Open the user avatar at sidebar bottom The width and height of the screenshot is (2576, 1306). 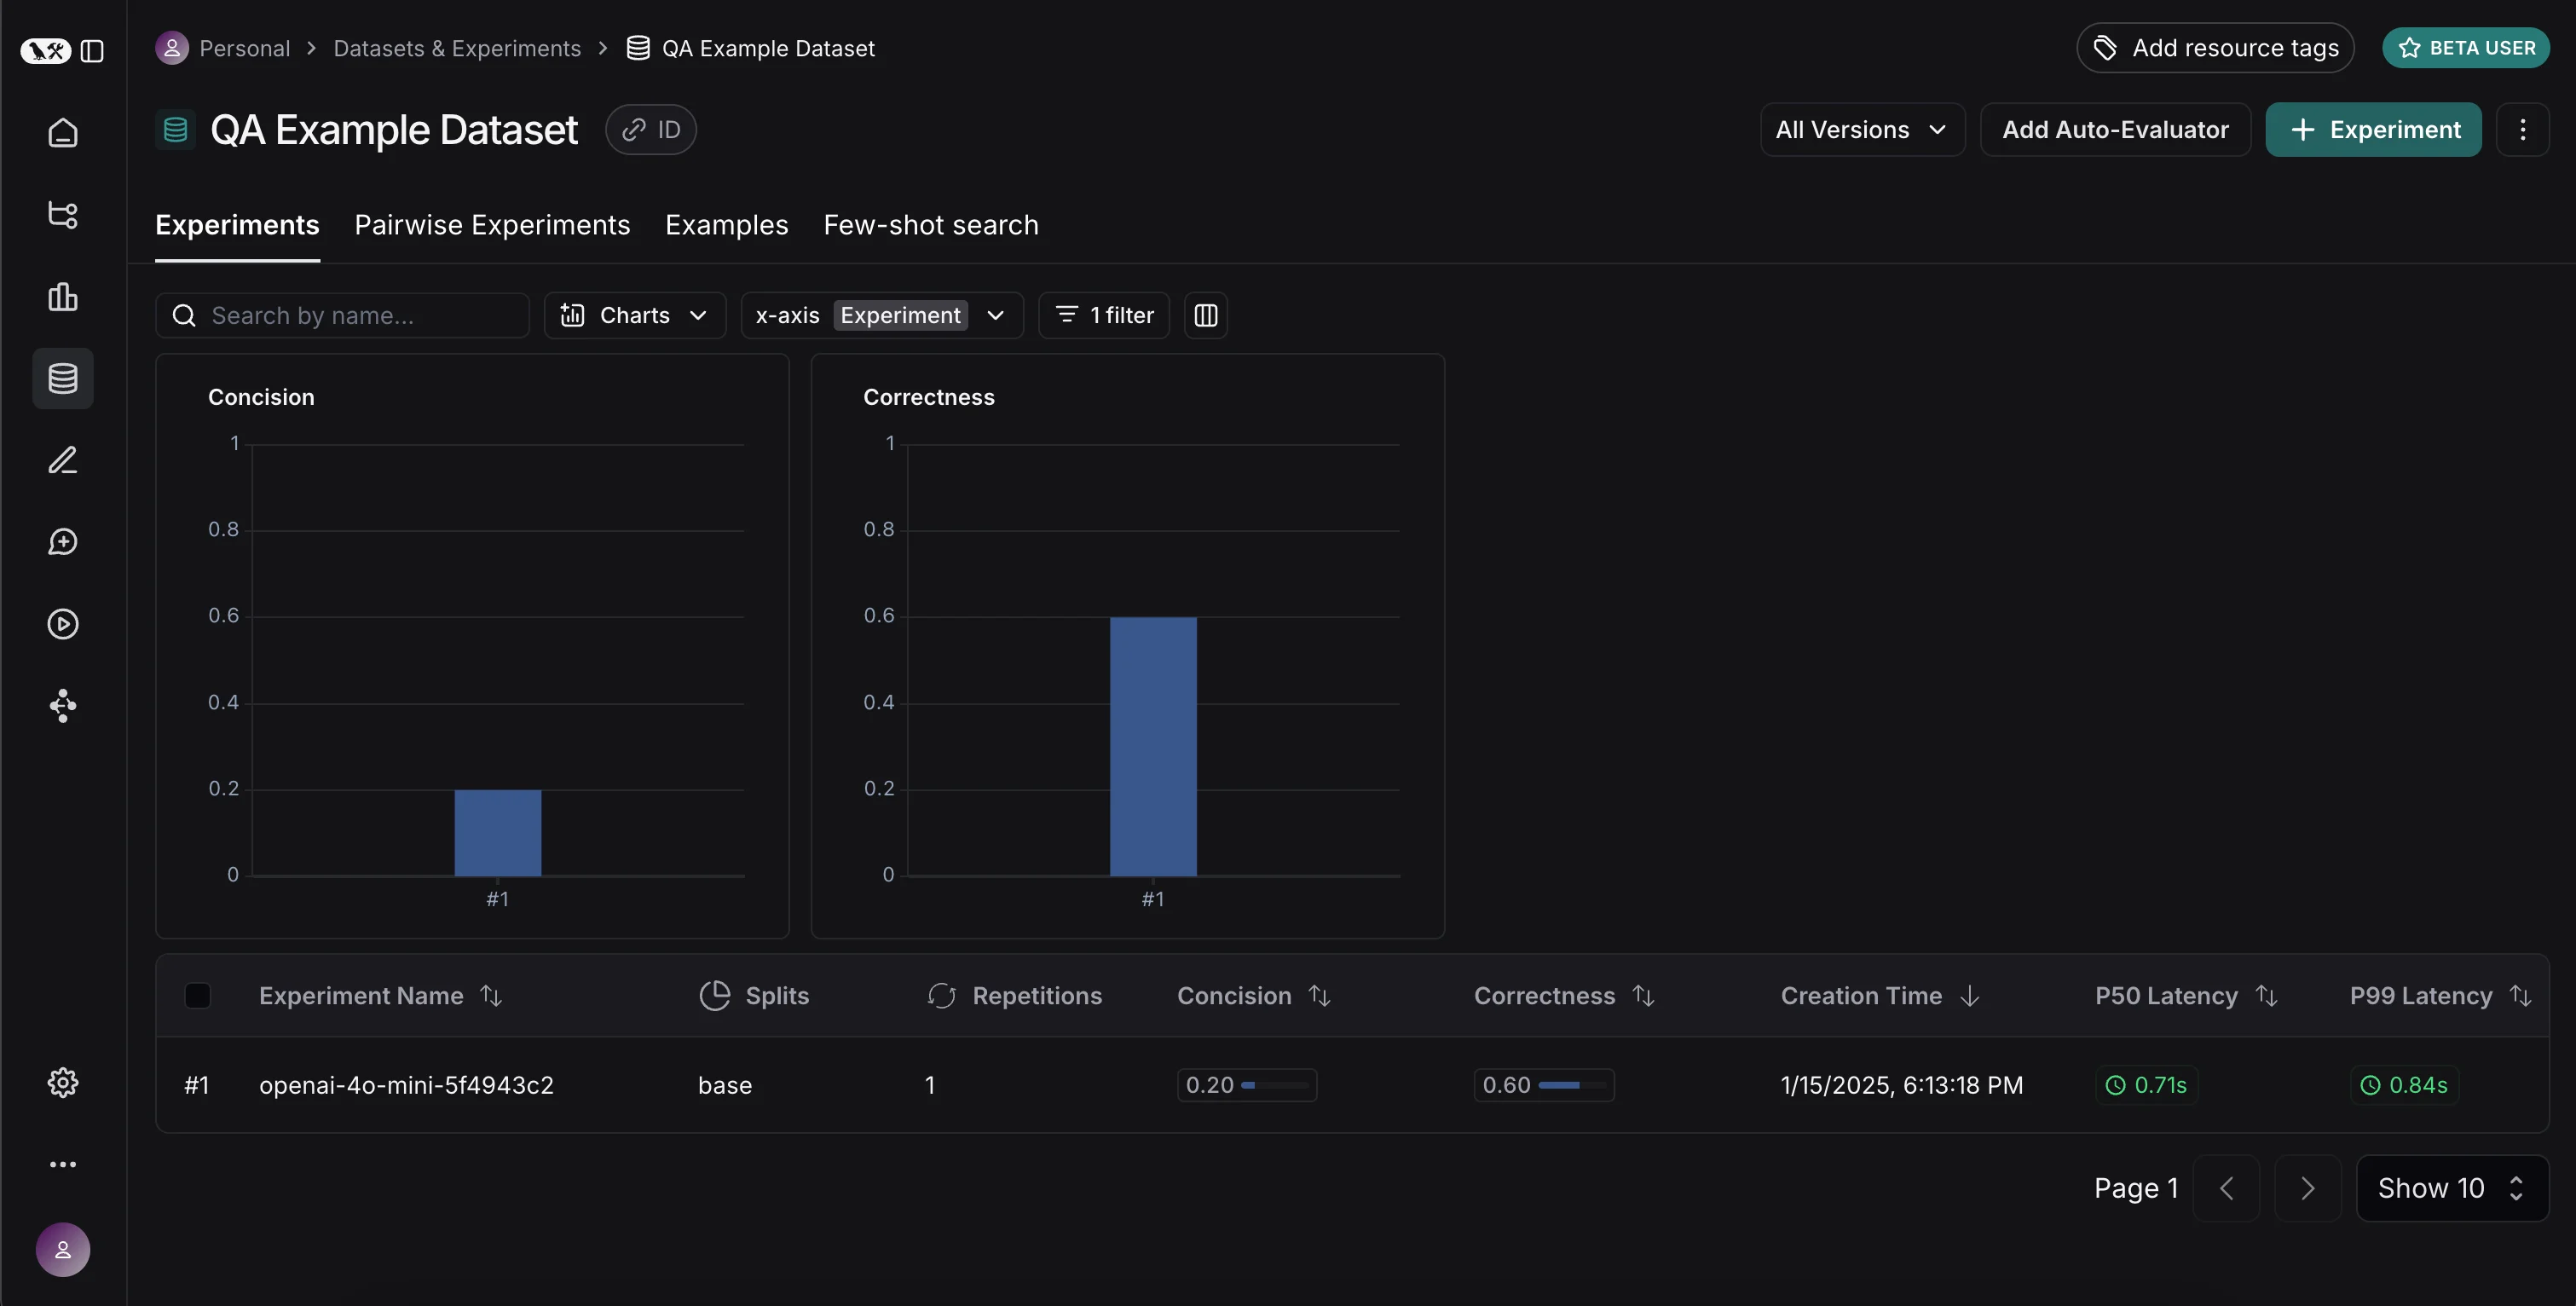click(x=63, y=1249)
